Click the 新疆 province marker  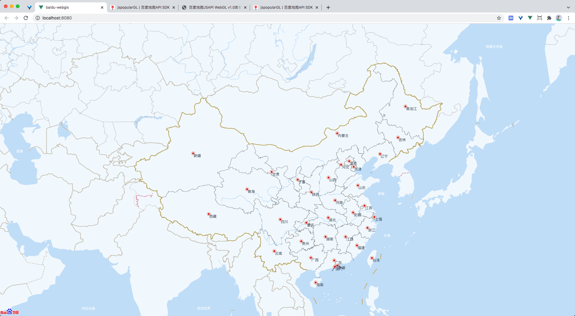tap(193, 153)
